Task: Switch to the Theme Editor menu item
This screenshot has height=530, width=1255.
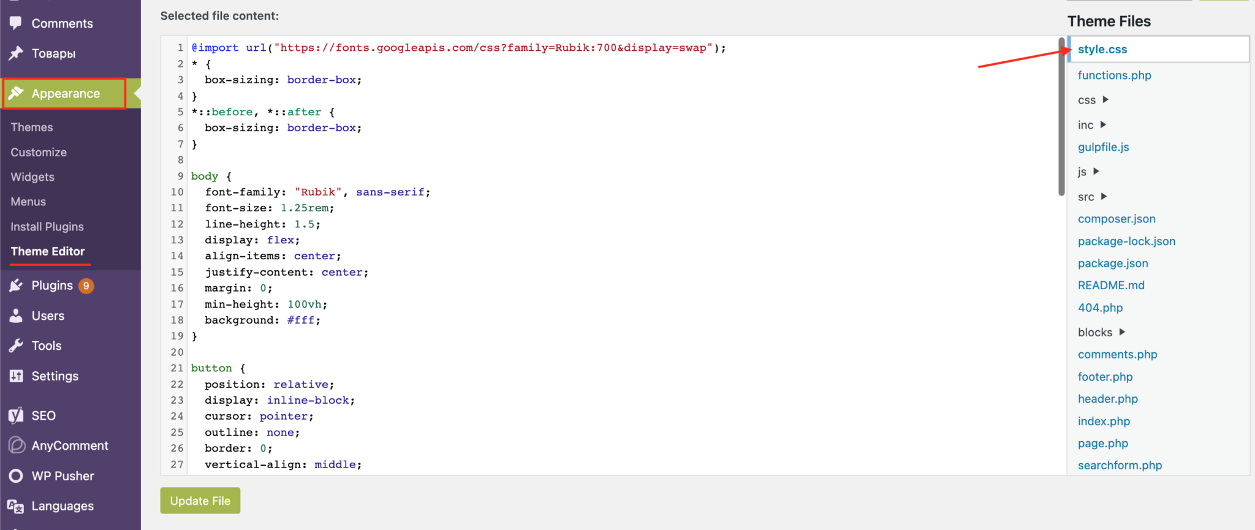Action: click(x=47, y=251)
